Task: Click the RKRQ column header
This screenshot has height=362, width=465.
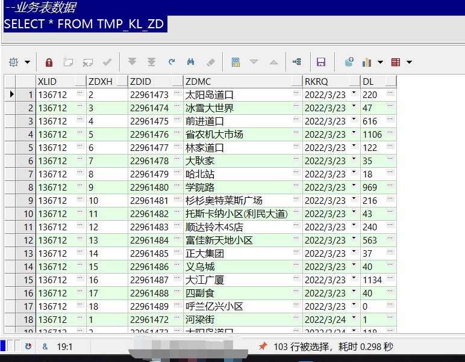Action: (x=331, y=81)
